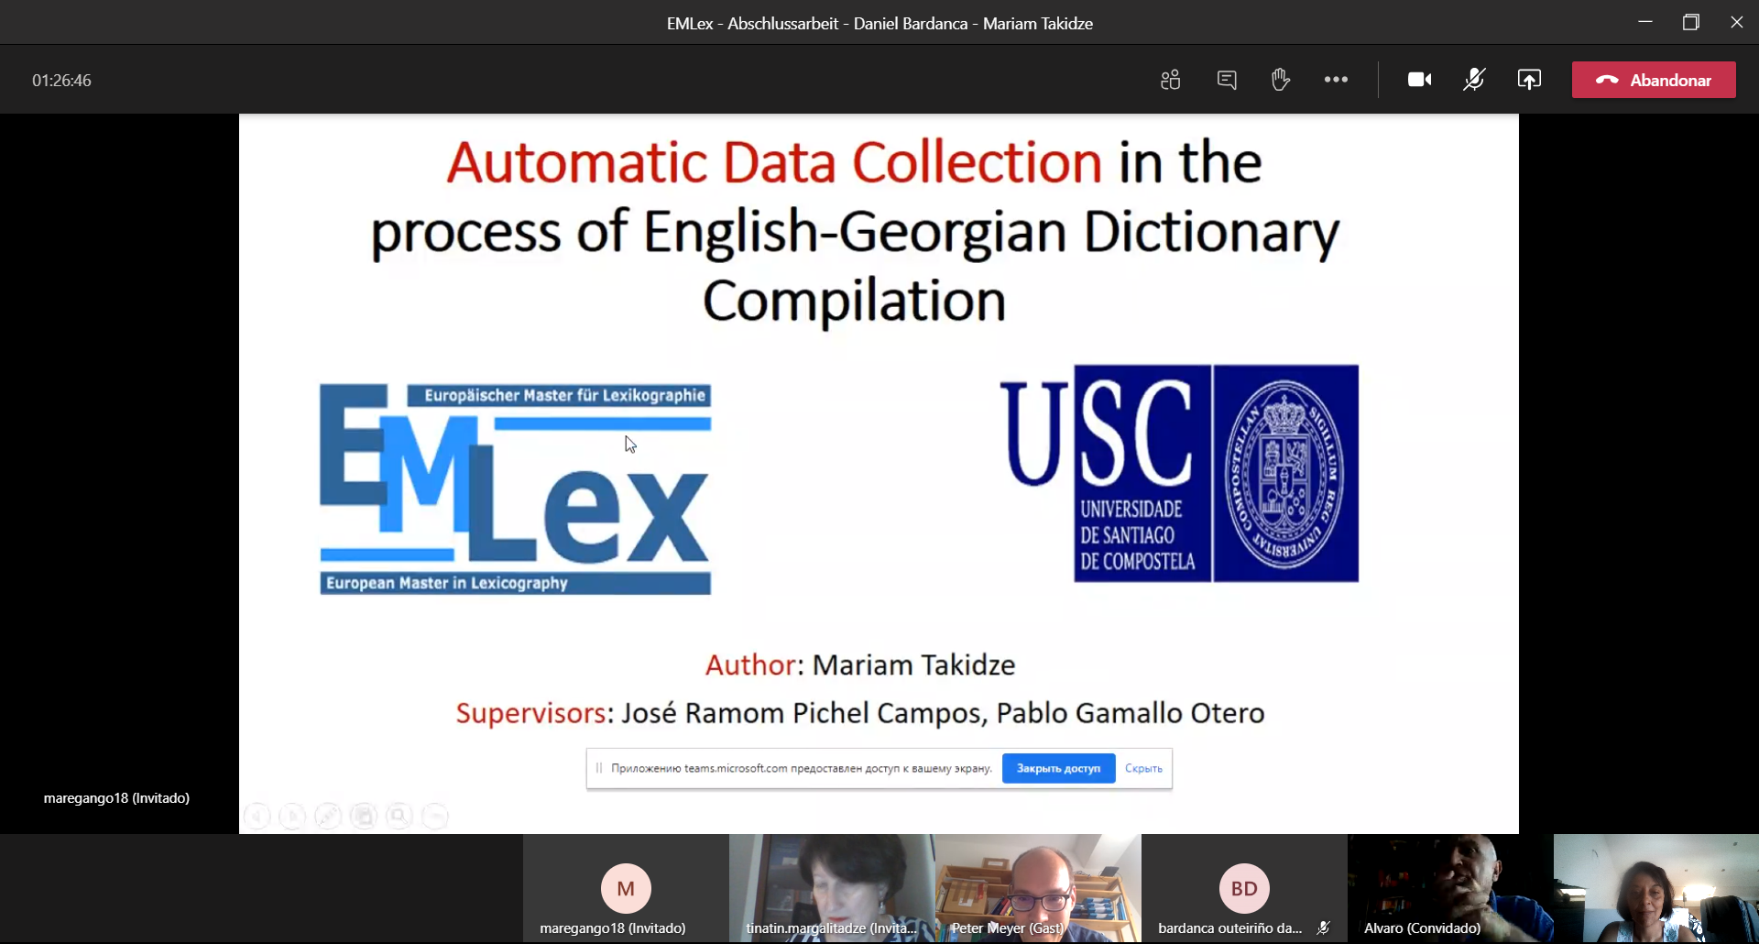Select the Peter Meyer (Gast) video tile

1038,888
